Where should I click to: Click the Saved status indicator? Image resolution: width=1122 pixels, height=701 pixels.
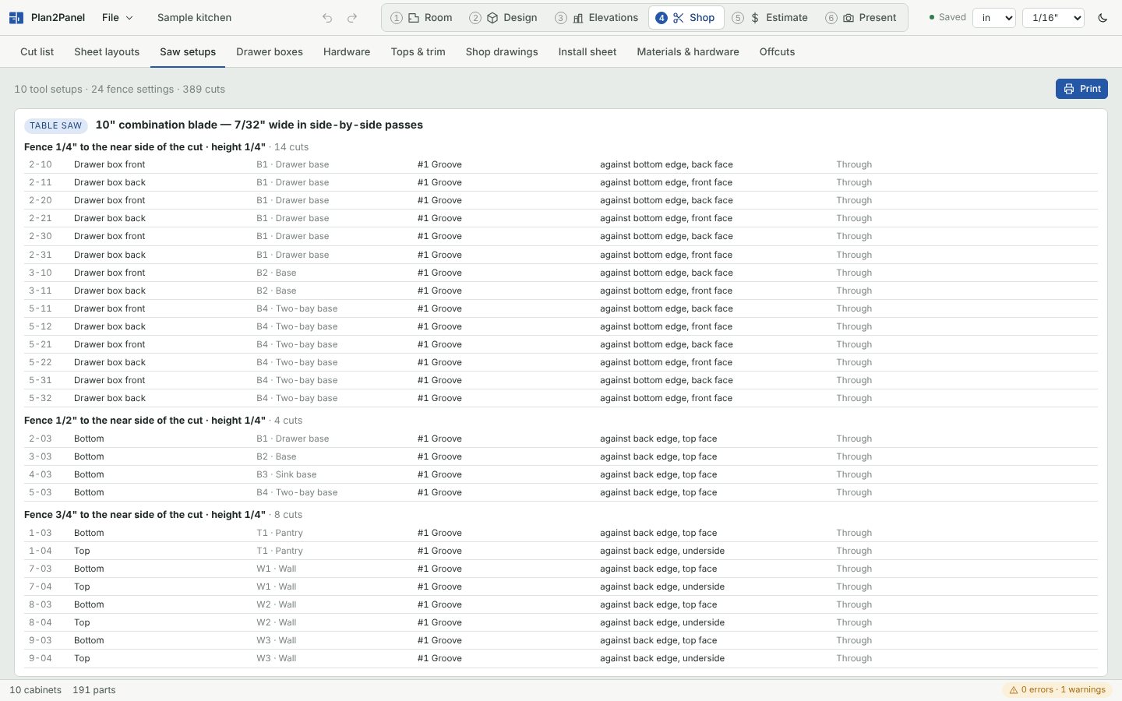(947, 17)
